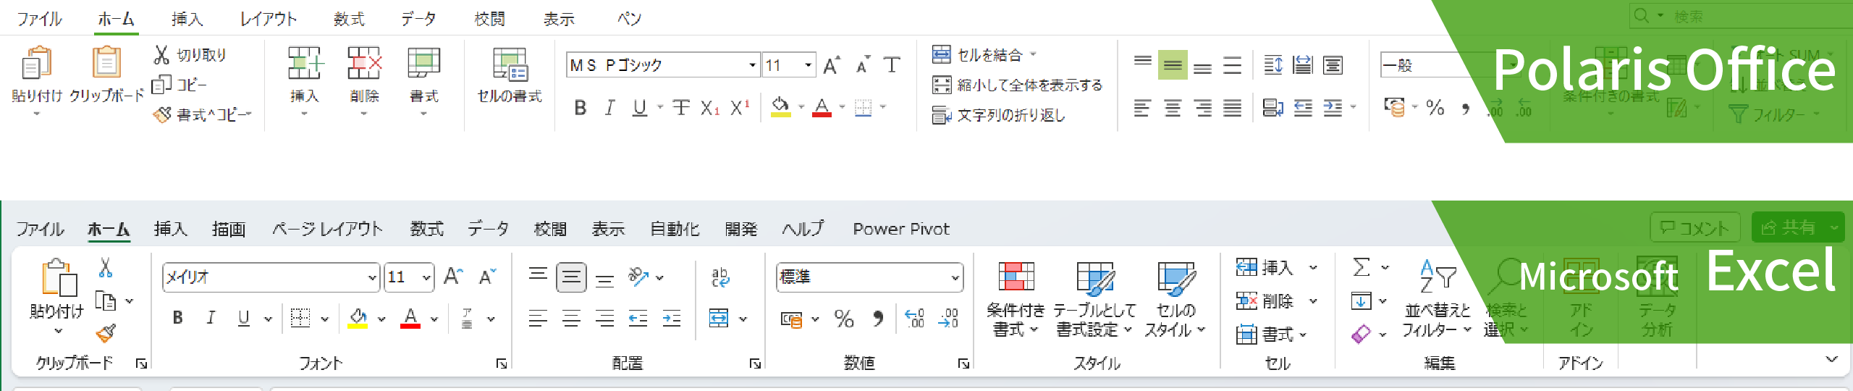1853x391 pixels.
Task: Click Excel percent style icon
Action: [x=844, y=319]
